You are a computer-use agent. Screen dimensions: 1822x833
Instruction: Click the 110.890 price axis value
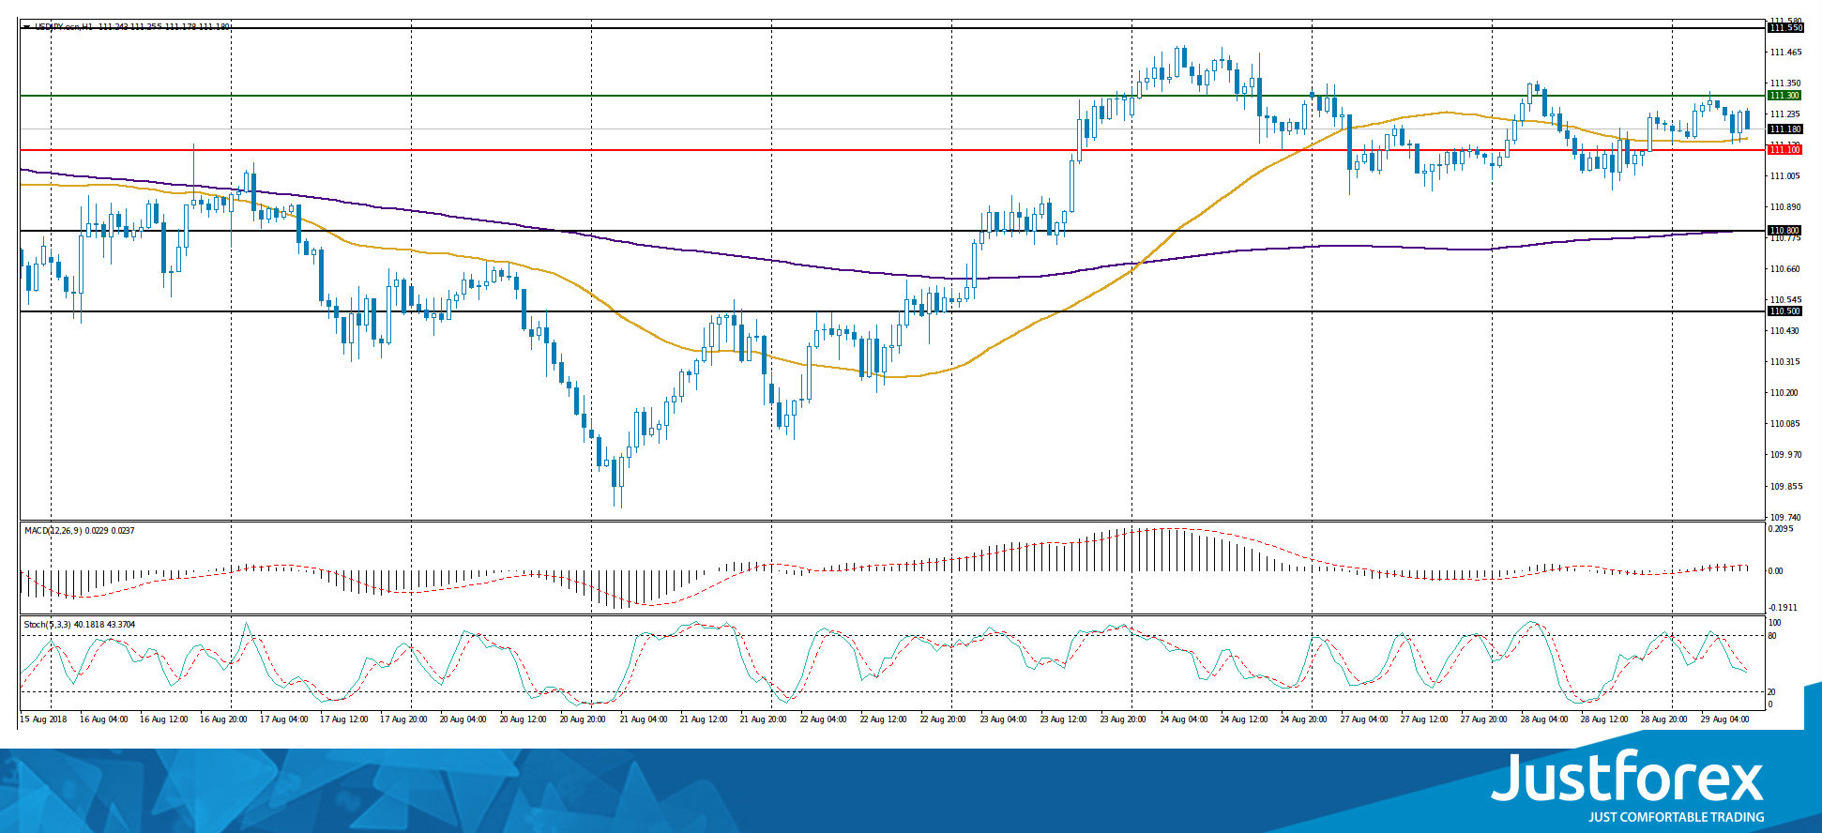(1785, 207)
